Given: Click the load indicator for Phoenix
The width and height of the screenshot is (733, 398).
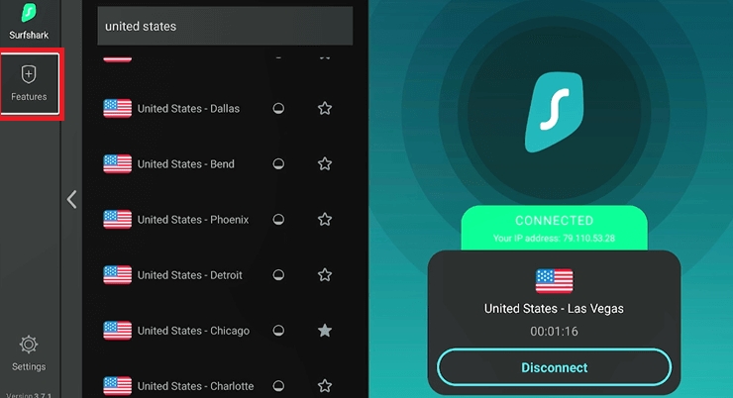Looking at the screenshot, I should [278, 220].
